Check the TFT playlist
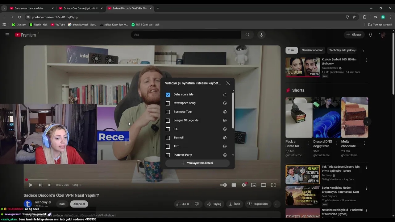 (x=168, y=146)
